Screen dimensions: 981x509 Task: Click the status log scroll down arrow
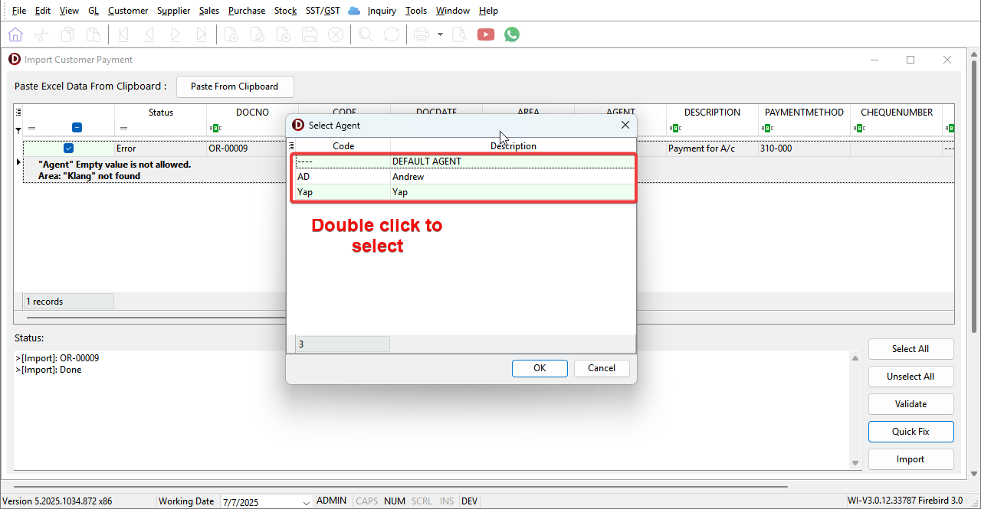pos(856,463)
